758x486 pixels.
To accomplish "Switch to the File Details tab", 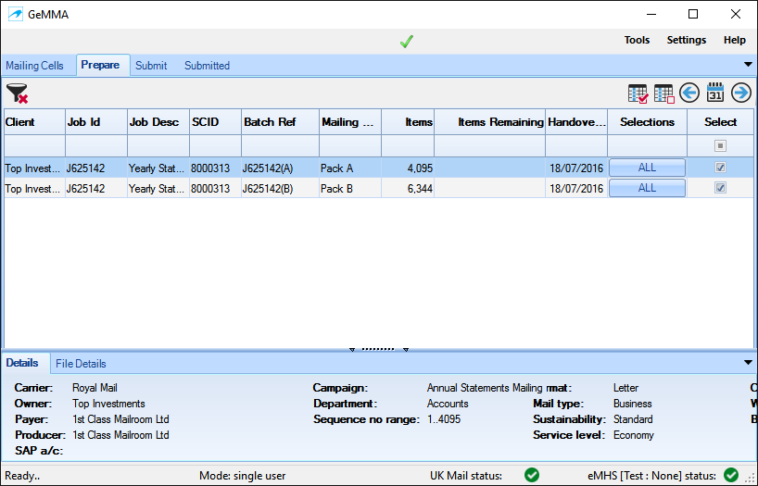I will coord(81,363).
